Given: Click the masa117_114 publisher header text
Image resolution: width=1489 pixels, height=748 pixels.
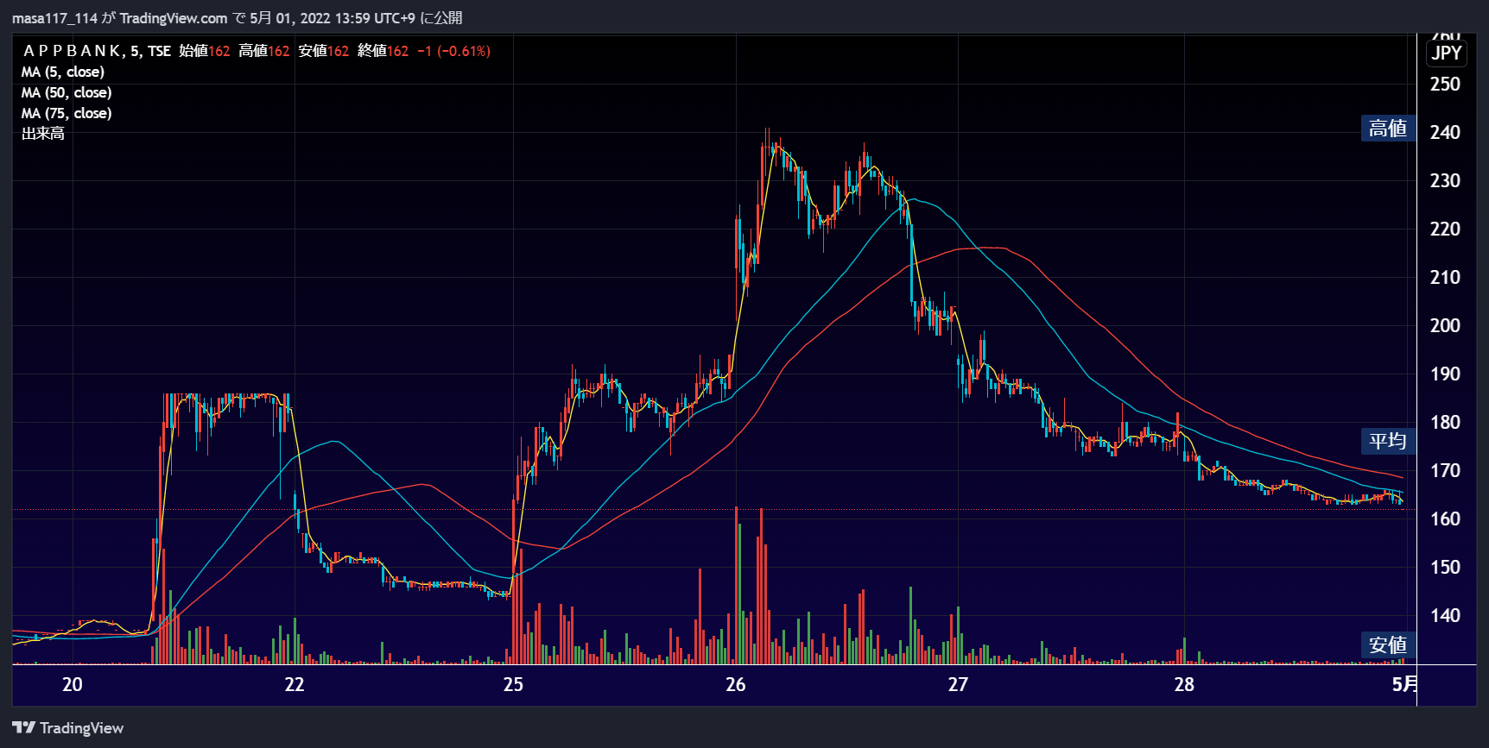Looking at the screenshot, I should [54, 18].
